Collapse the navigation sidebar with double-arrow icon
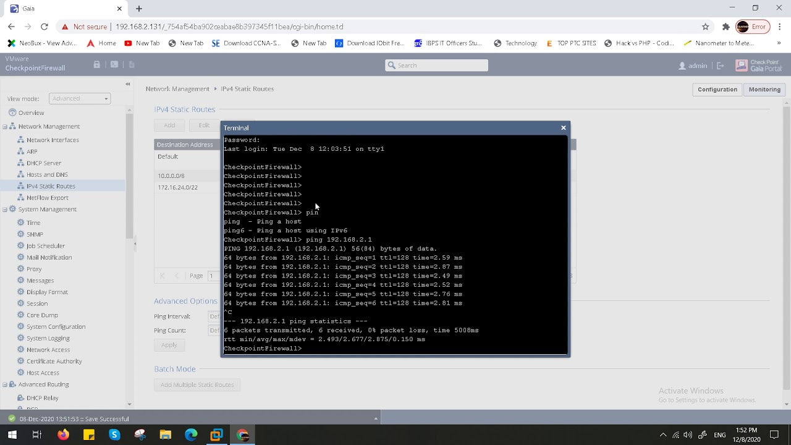Viewport: 791px width, 445px height. [128, 84]
